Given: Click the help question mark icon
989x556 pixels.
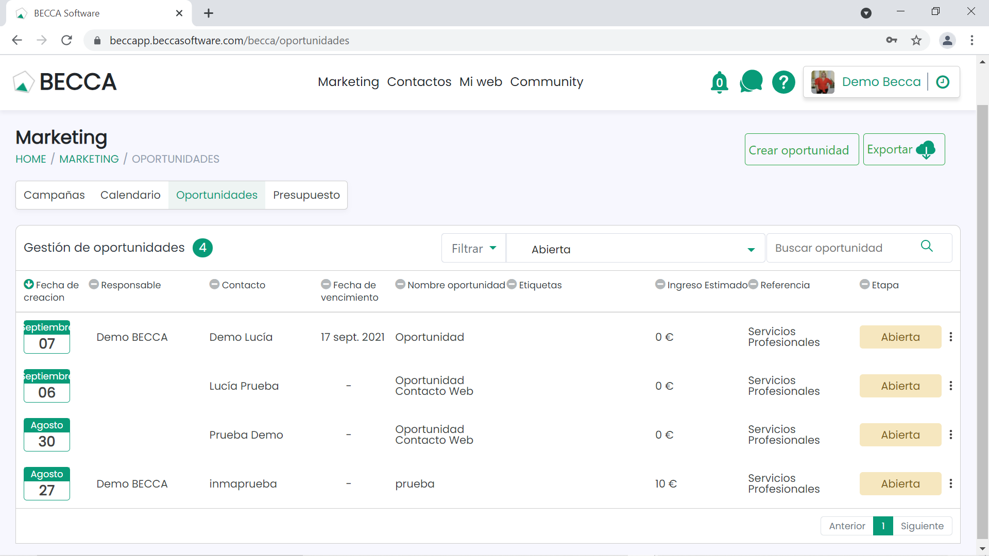Looking at the screenshot, I should 783,82.
